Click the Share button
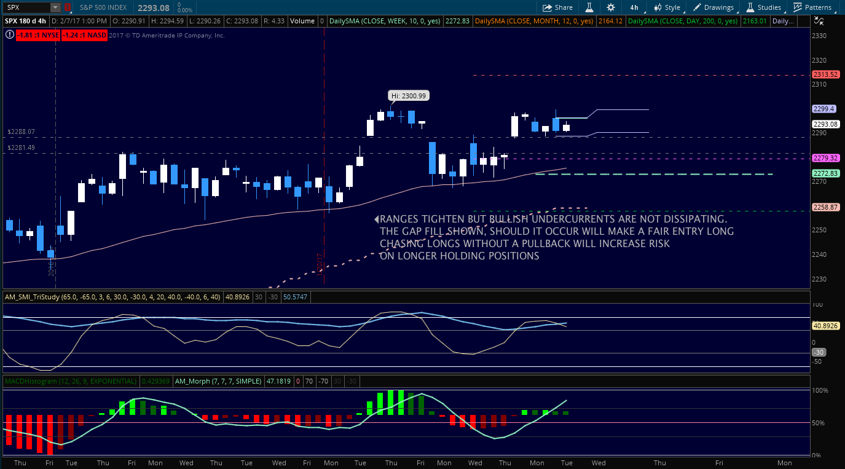Image resolution: width=845 pixels, height=469 pixels. [557, 7]
